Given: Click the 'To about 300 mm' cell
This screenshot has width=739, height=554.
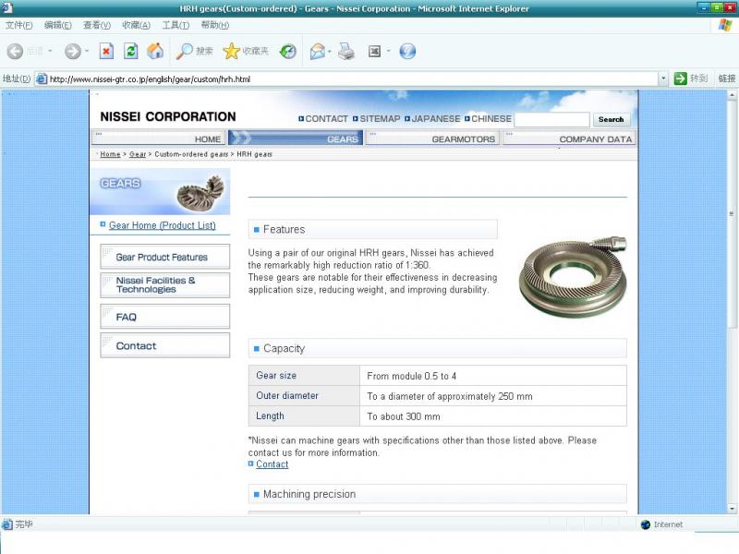Looking at the screenshot, I should click(x=493, y=416).
